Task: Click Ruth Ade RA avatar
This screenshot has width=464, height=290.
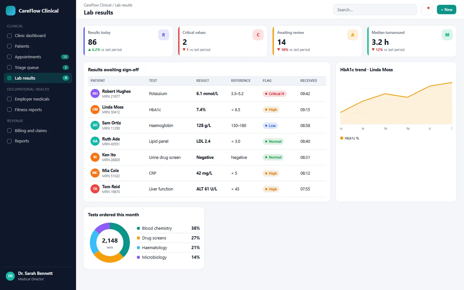Action: tap(95, 141)
